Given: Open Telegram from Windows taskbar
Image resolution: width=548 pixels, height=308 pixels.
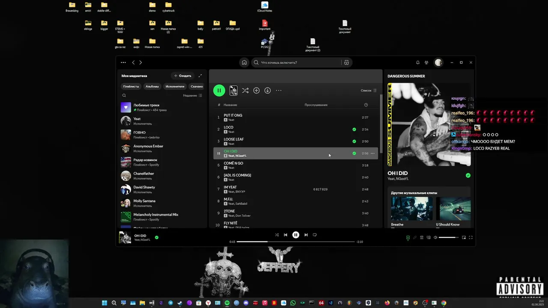Looking at the screenshot, I should pos(170,303).
